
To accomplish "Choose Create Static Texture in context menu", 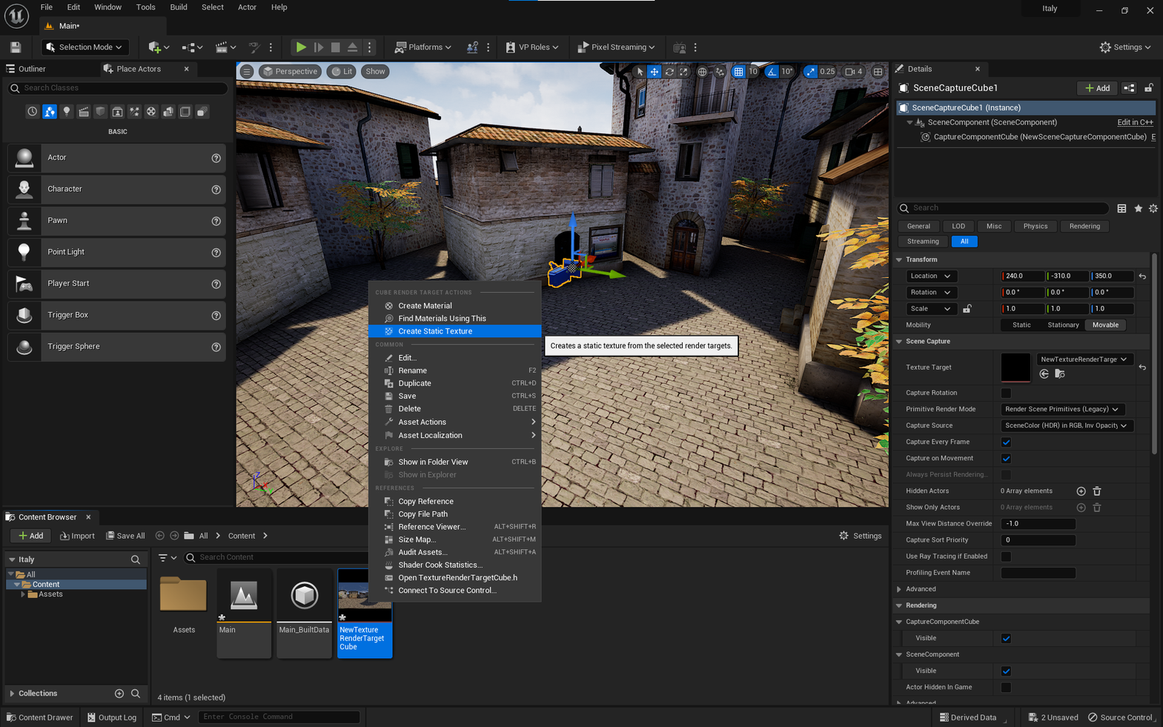I will click(x=435, y=331).
